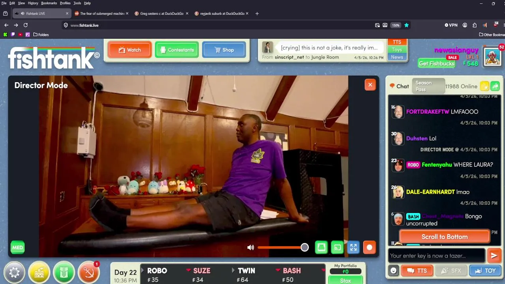Close the Director Mode player

point(370,84)
